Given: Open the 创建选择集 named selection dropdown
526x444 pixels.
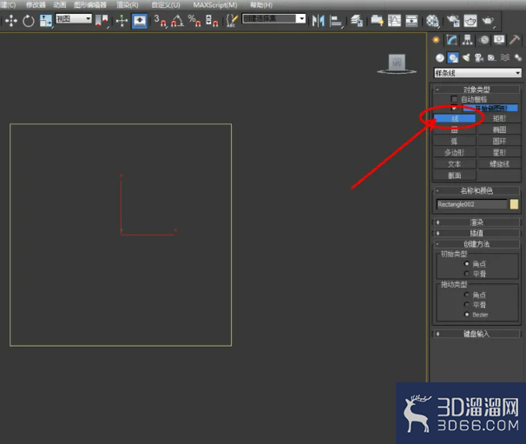Looking at the screenshot, I should point(273,18).
